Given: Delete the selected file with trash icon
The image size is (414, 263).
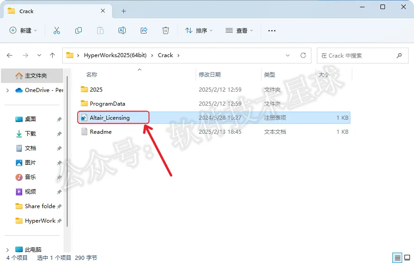Looking at the screenshot, I should (166, 30).
